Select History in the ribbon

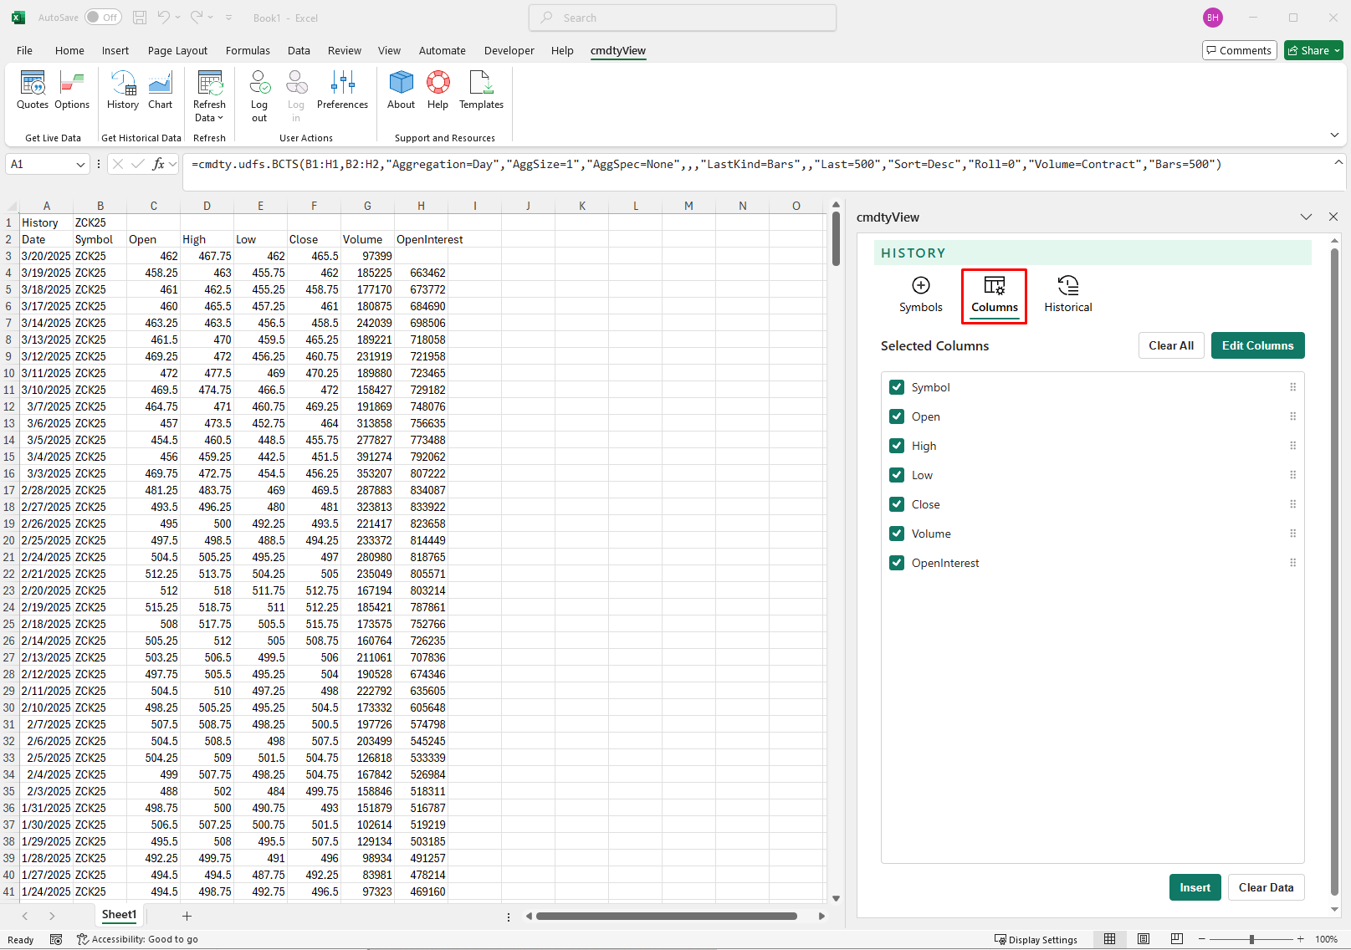pyautogui.click(x=123, y=90)
